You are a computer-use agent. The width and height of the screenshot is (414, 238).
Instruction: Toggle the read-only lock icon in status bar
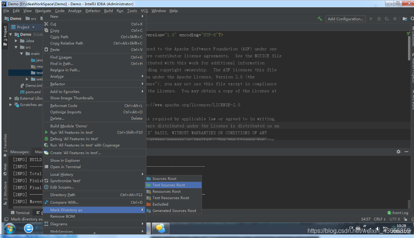pyautogui.click(x=405, y=219)
